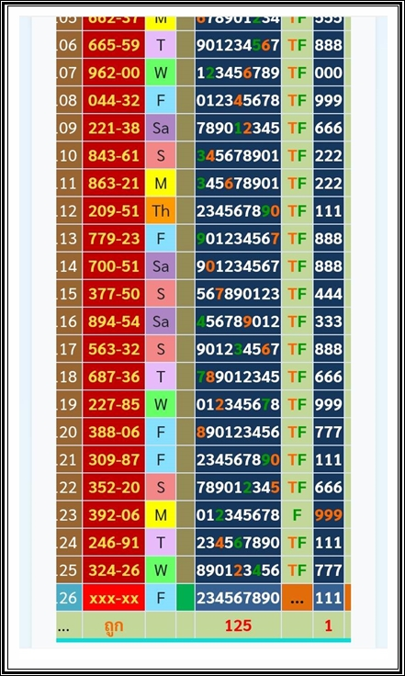This screenshot has height=676, width=405.
Task: Click the red xxx-xx cell
Action: [114, 598]
